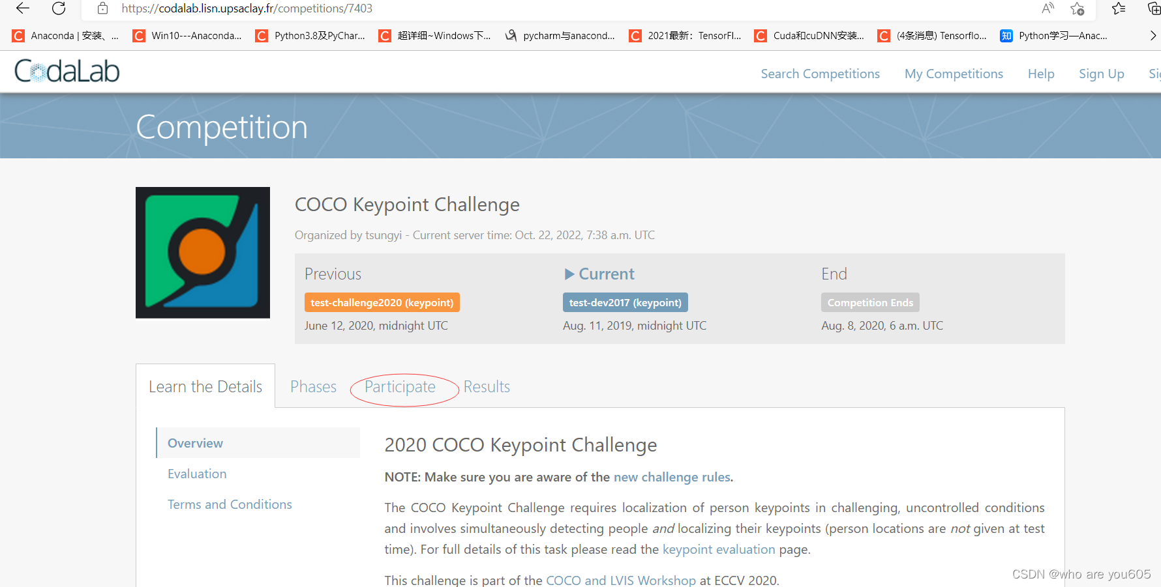Add page to favorites star icon
Screen dimensions: 1161x587
[x=1077, y=8]
